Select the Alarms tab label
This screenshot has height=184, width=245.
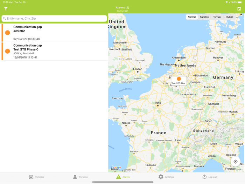coord(126,177)
